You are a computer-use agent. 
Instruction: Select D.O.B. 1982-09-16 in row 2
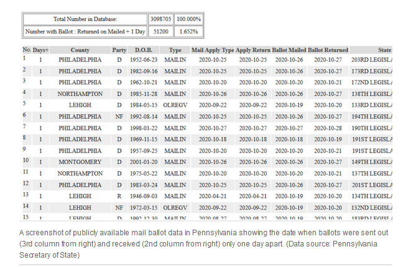(144, 71)
